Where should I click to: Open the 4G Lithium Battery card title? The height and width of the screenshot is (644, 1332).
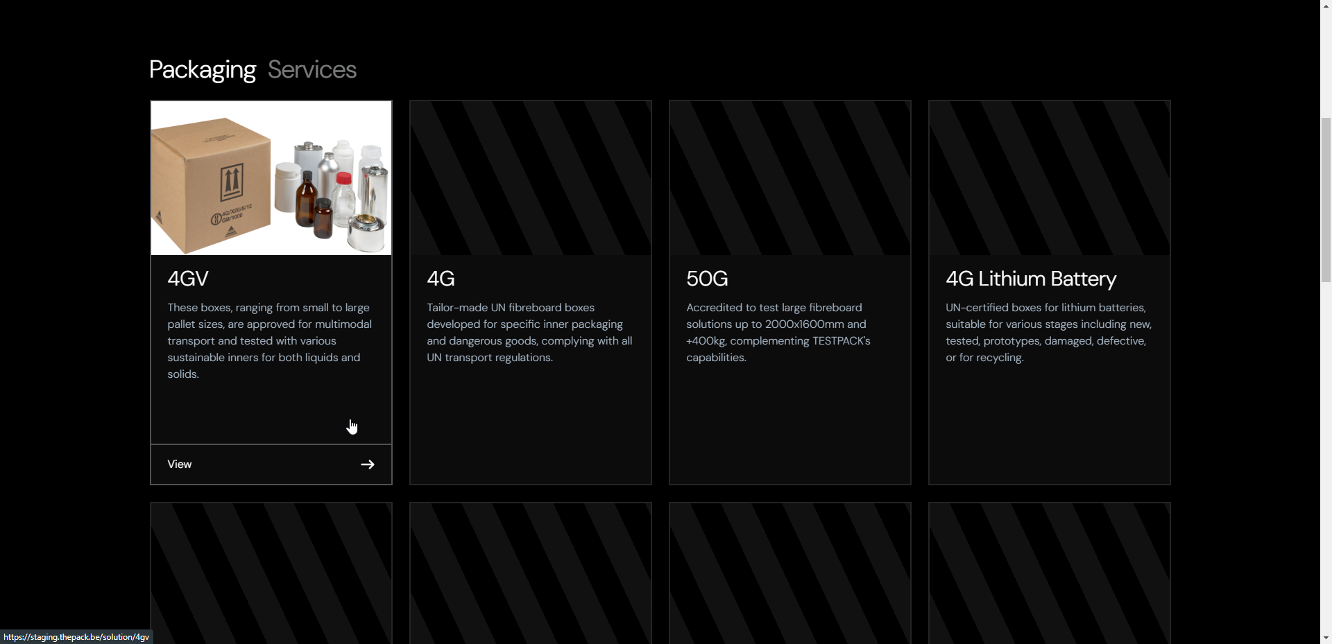click(1031, 279)
